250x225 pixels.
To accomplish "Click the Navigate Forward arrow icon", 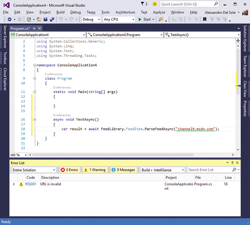I will [x=20, y=19].
